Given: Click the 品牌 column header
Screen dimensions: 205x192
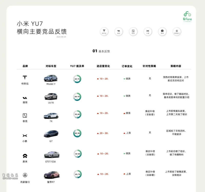Looking at the screenshot, I should point(25,66).
